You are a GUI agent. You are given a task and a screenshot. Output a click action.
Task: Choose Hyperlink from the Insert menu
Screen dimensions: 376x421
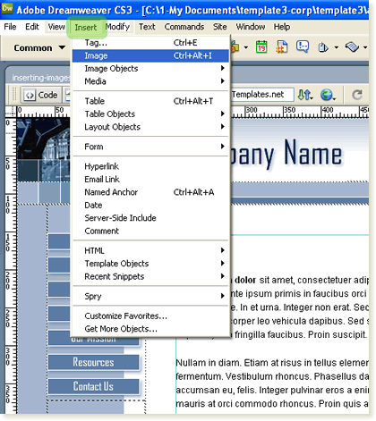coord(150,166)
